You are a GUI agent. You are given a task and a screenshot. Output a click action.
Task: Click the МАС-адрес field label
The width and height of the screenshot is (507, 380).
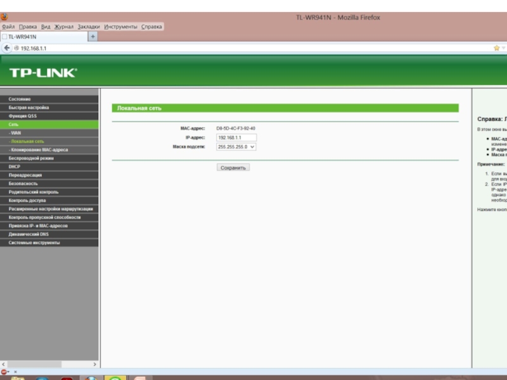point(193,129)
